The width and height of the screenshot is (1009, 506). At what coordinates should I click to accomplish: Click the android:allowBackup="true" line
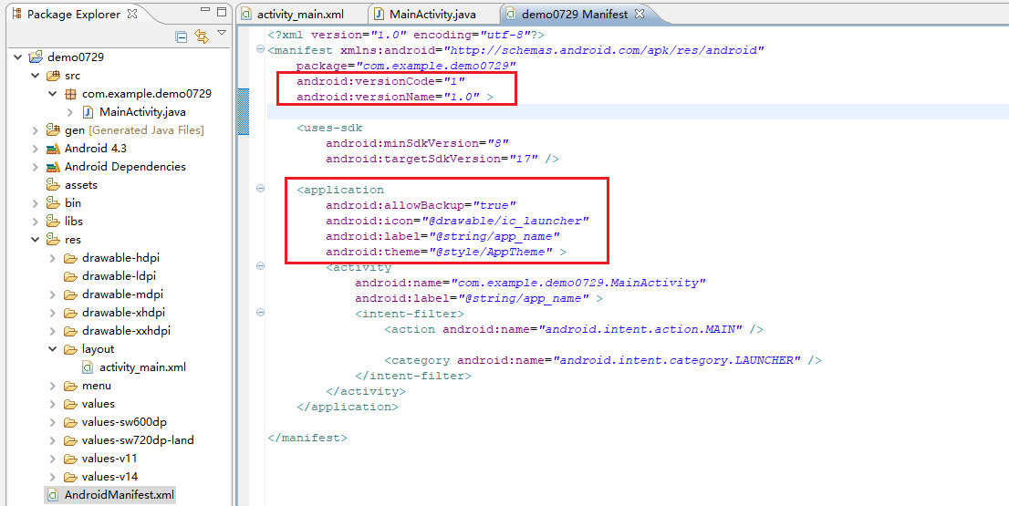421,205
